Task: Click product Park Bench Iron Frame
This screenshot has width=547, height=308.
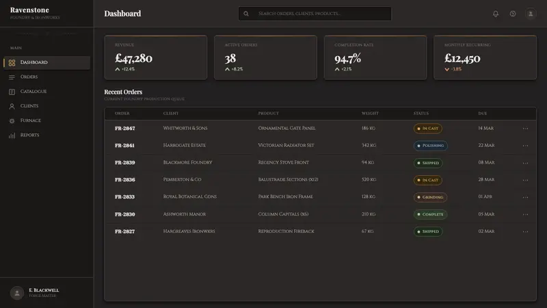Action: [285, 196]
